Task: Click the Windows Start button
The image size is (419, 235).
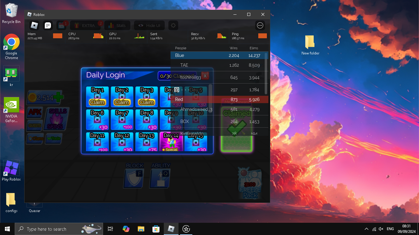Action: 7,229
